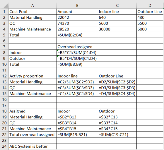This screenshot has height=150, width=164.
Task: Select row 5 header
Action: tap(4, 35)
